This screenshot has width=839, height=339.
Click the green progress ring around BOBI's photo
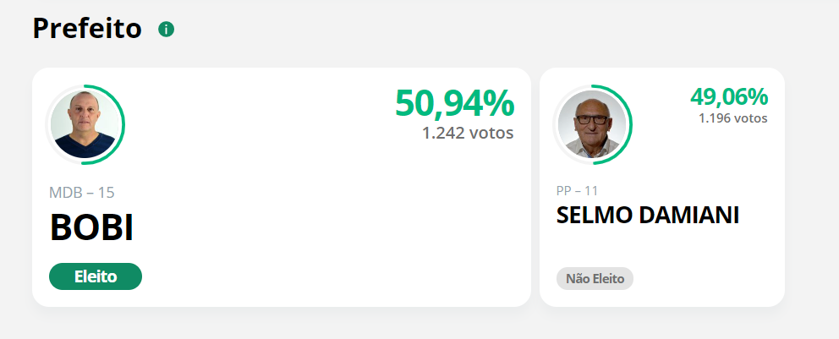pos(123,124)
